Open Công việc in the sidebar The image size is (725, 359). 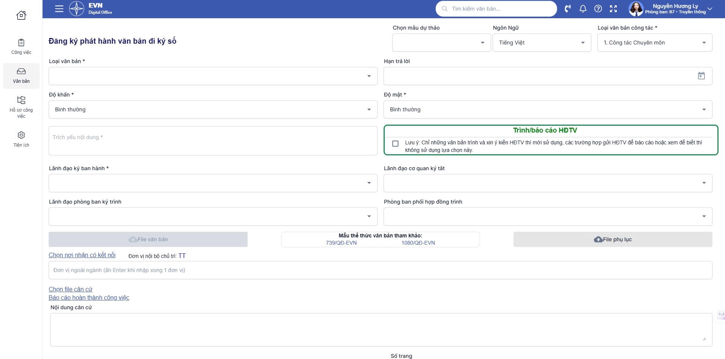[x=21, y=46]
